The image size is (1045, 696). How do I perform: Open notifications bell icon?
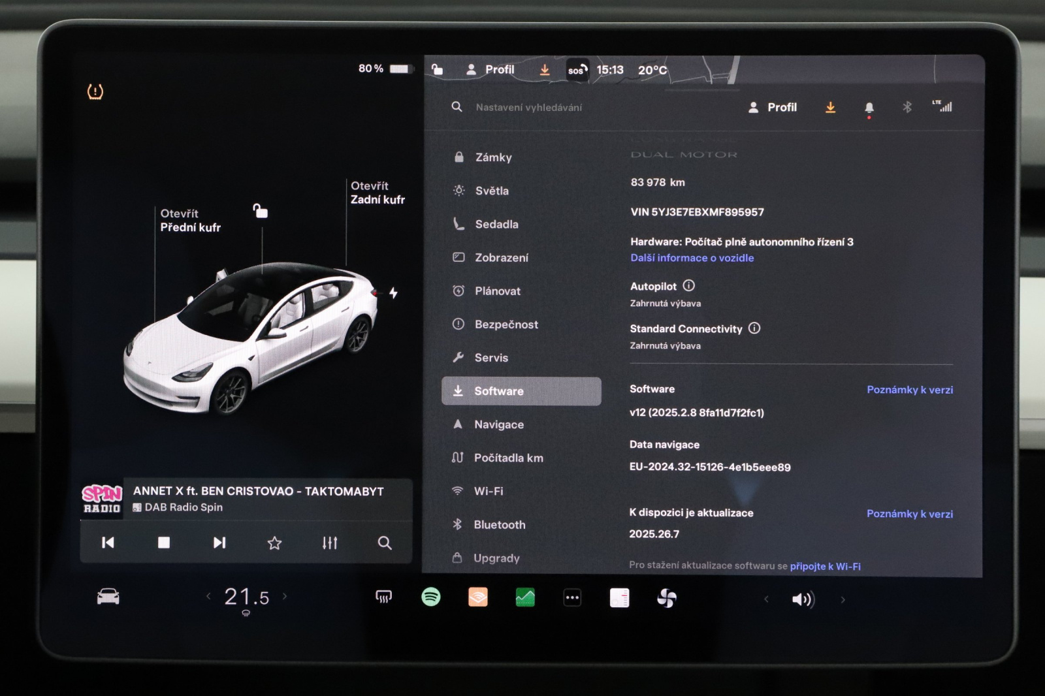tap(869, 108)
